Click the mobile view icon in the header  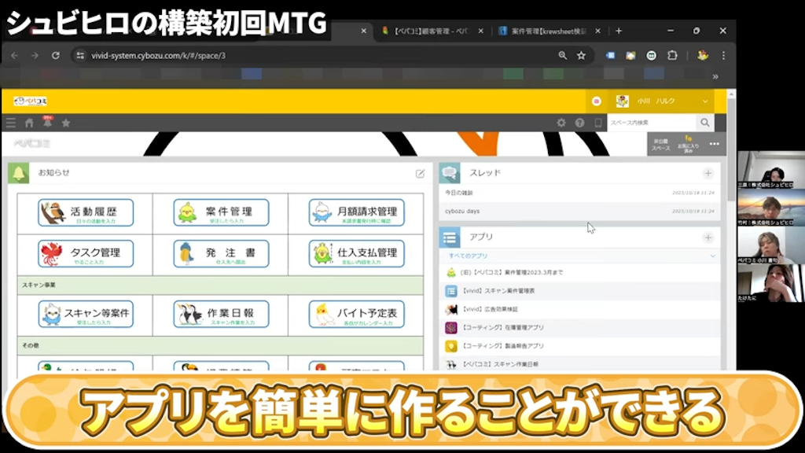pyautogui.click(x=597, y=123)
